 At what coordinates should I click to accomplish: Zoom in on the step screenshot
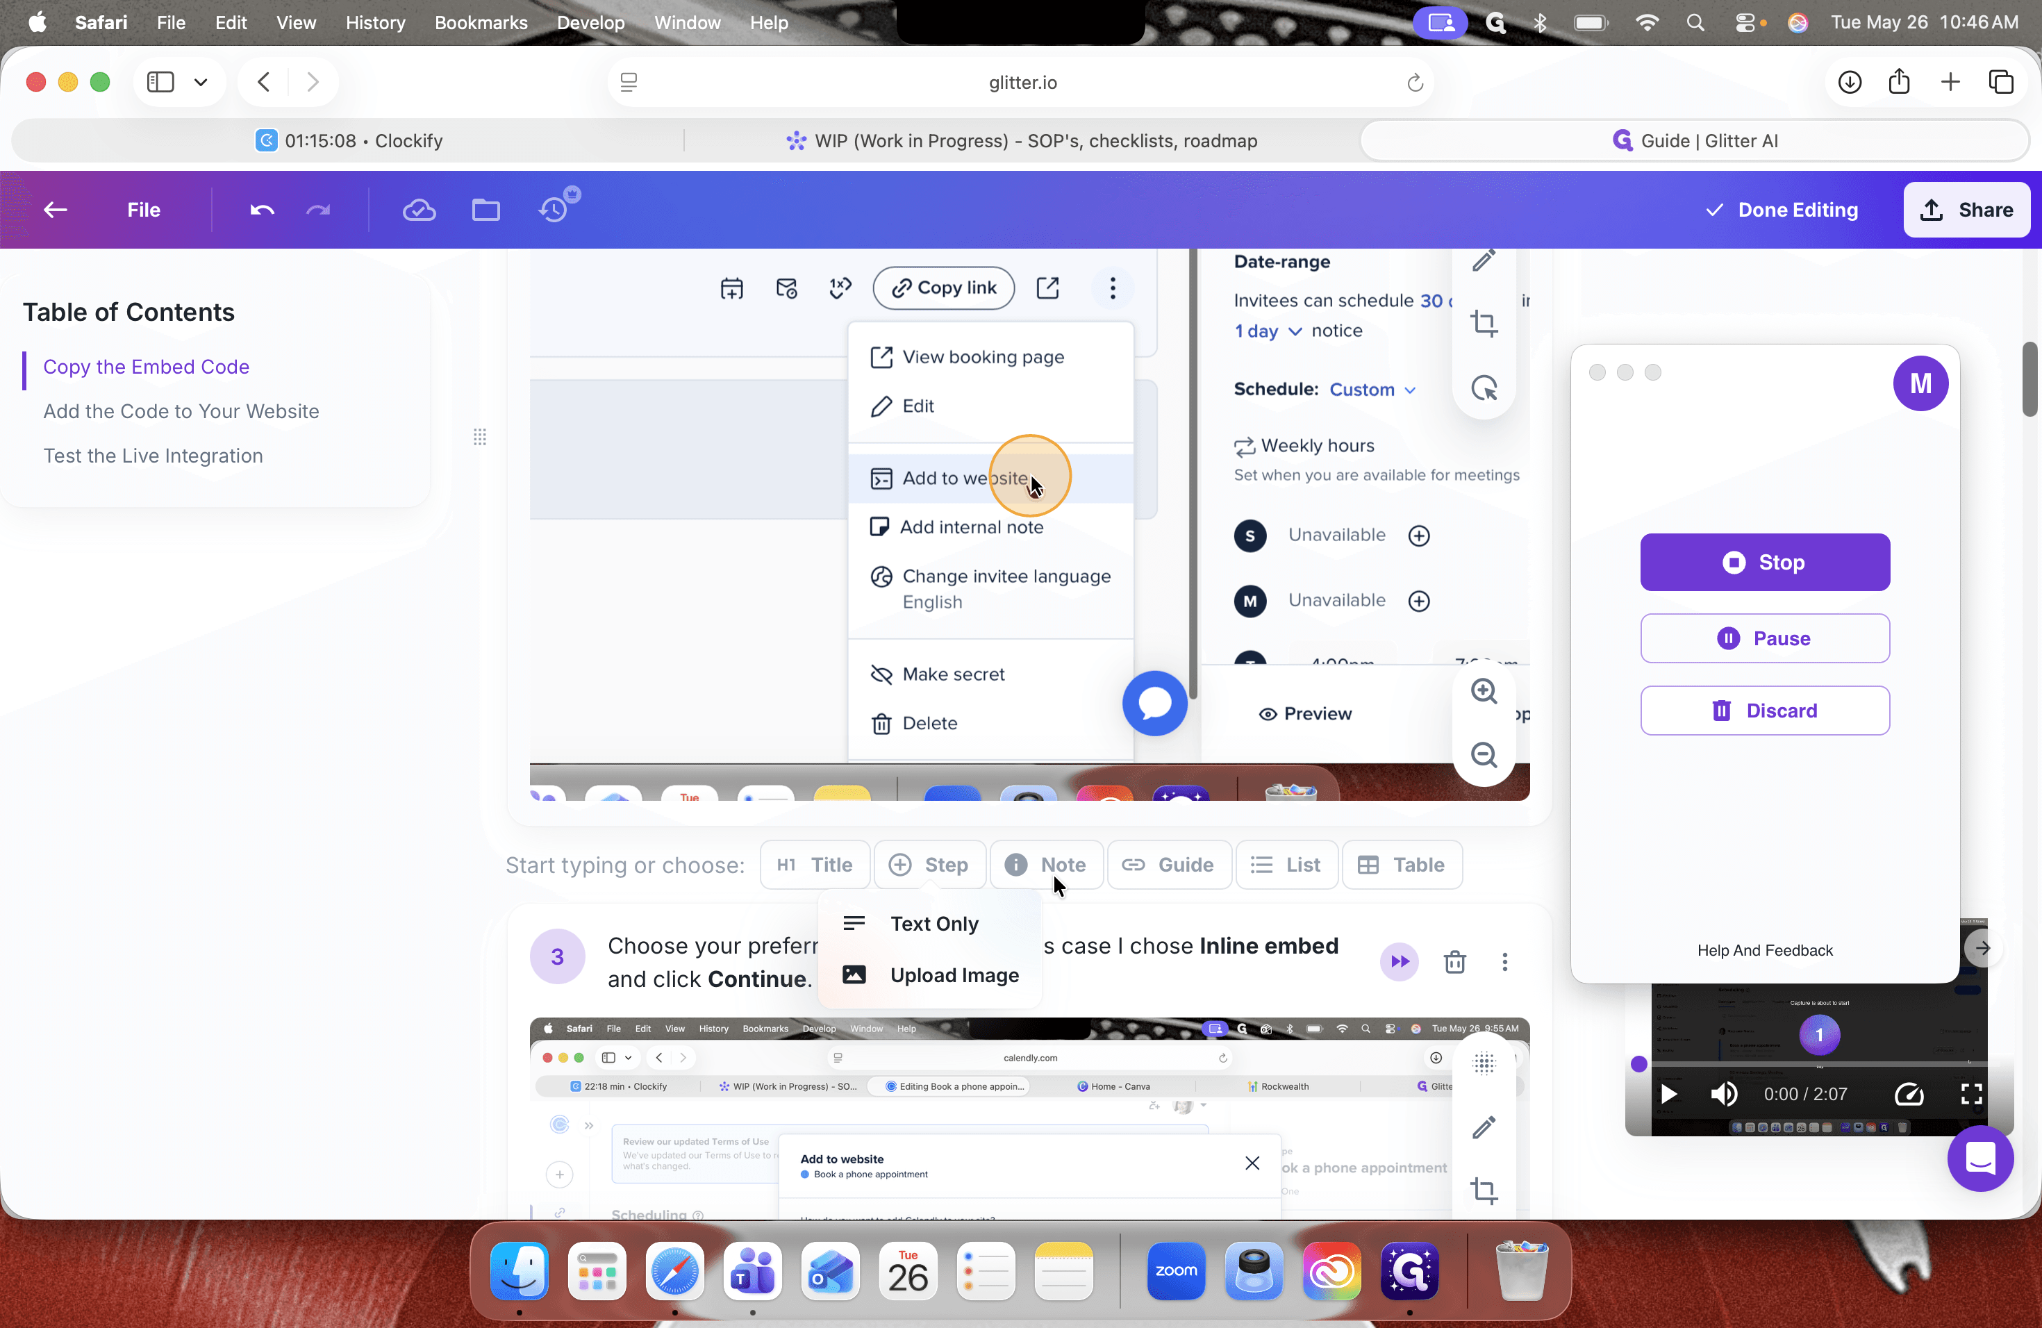pyautogui.click(x=1484, y=690)
